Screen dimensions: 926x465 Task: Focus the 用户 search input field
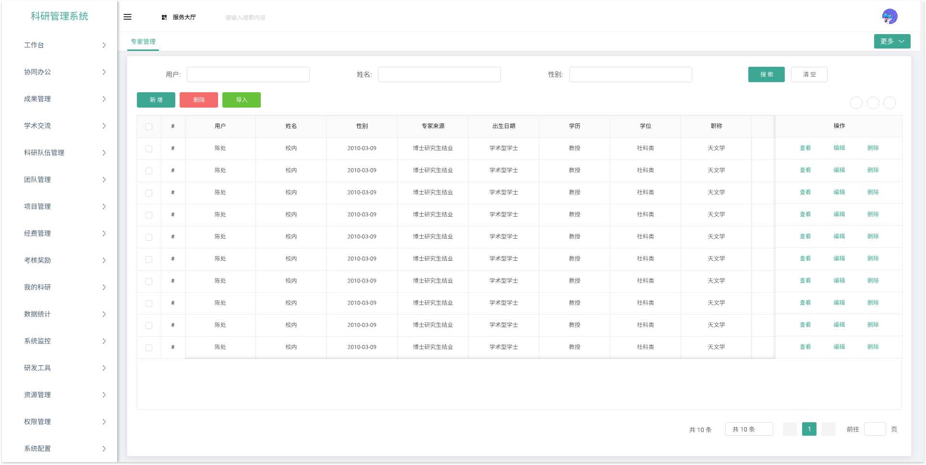pos(248,74)
